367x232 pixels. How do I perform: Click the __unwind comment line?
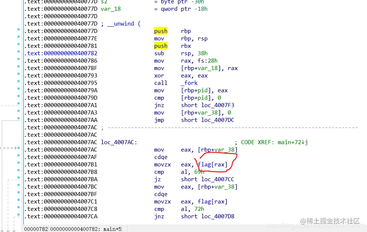coord(121,24)
